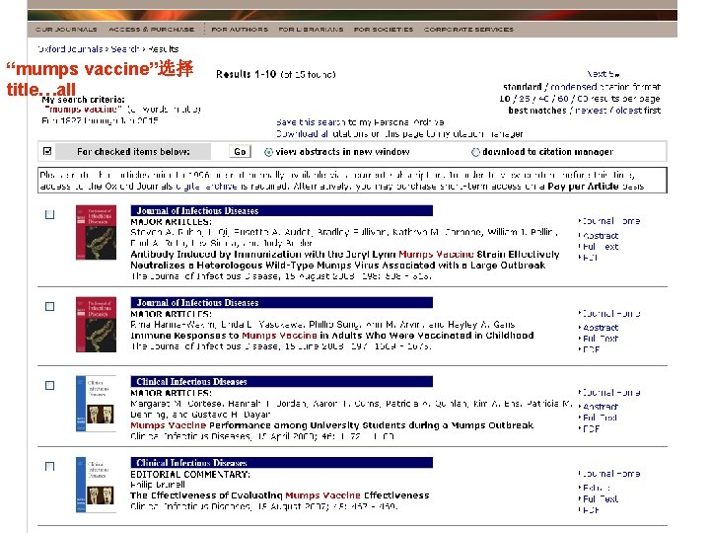This screenshot has height=533, width=710.
Task: Click the Oxford Journals breadcrumb link
Action: tap(71, 49)
